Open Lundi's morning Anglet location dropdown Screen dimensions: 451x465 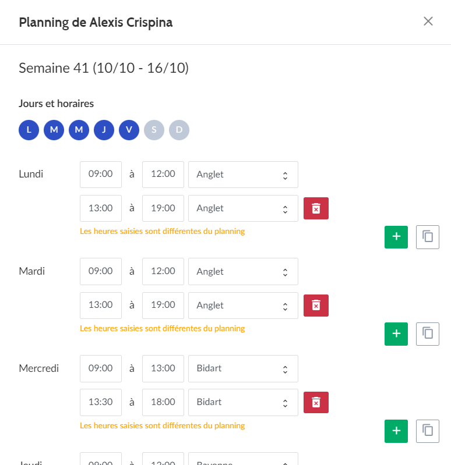243,175
